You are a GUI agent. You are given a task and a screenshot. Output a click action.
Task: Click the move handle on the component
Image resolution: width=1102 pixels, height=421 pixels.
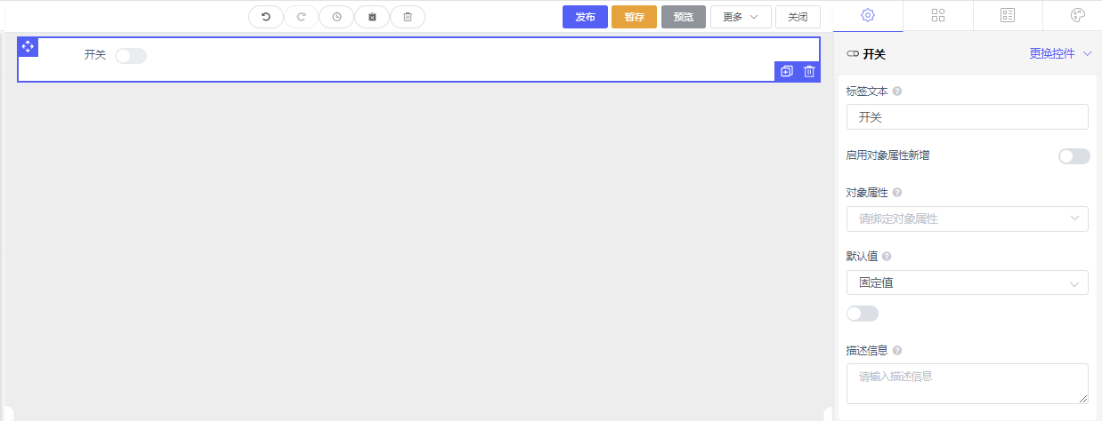coord(28,46)
